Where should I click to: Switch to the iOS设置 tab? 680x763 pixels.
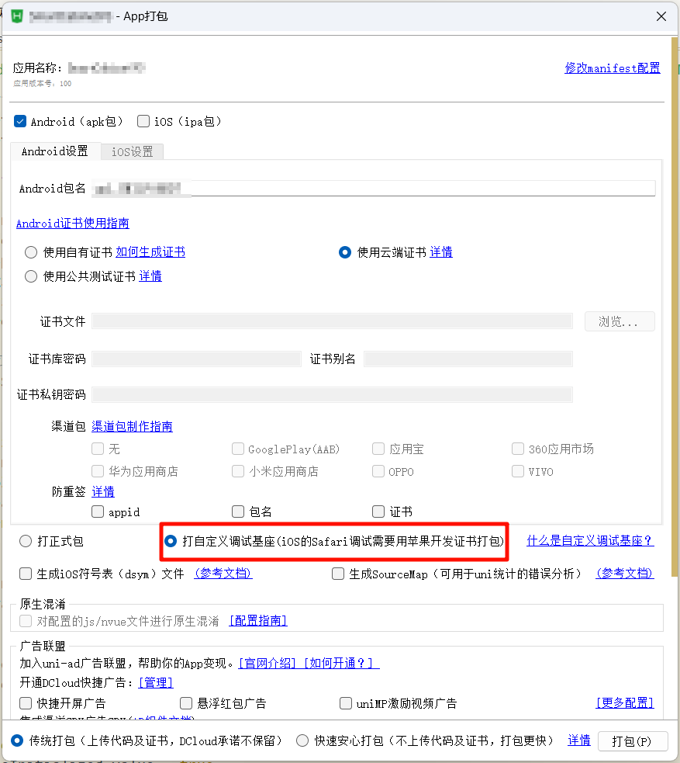pos(131,151)
